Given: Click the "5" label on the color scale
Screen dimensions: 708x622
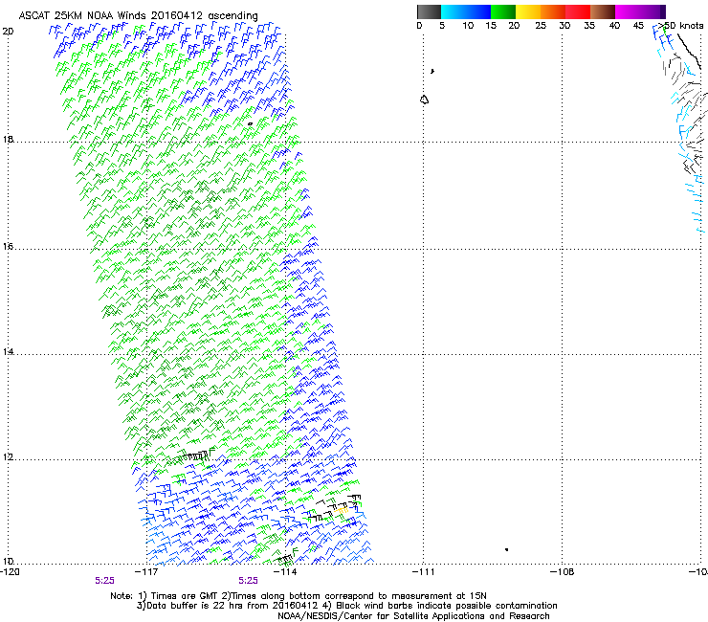Looking at the screenshot, I should pyautogui.click(x=442, y=26).
